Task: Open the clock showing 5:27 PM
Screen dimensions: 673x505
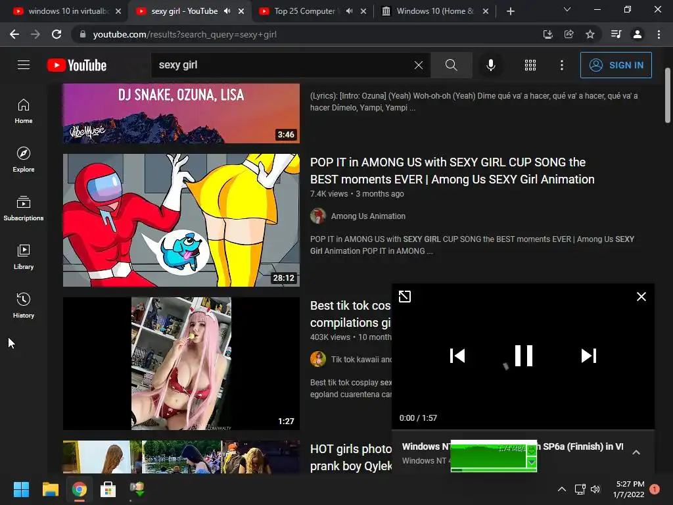Action: [x=629, y=489]
